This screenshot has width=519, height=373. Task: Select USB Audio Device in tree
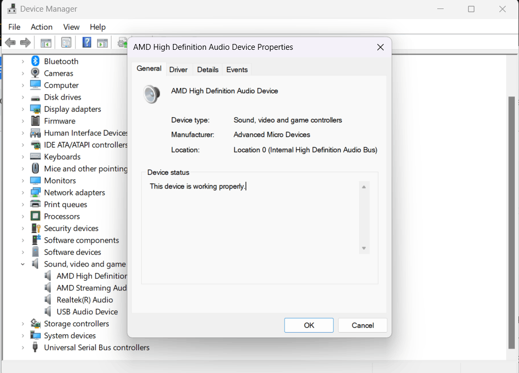pyautogui.click(x=87, y=312)
